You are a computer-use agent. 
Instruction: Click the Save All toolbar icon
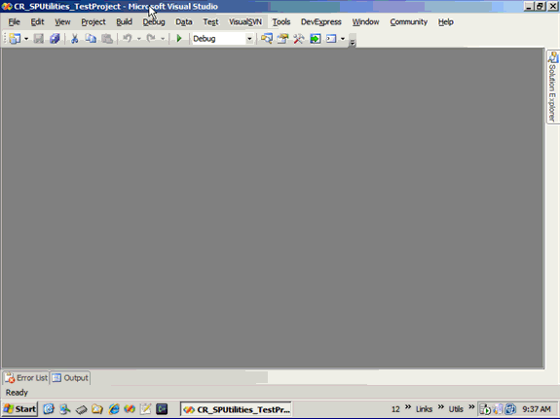point(55,39)
